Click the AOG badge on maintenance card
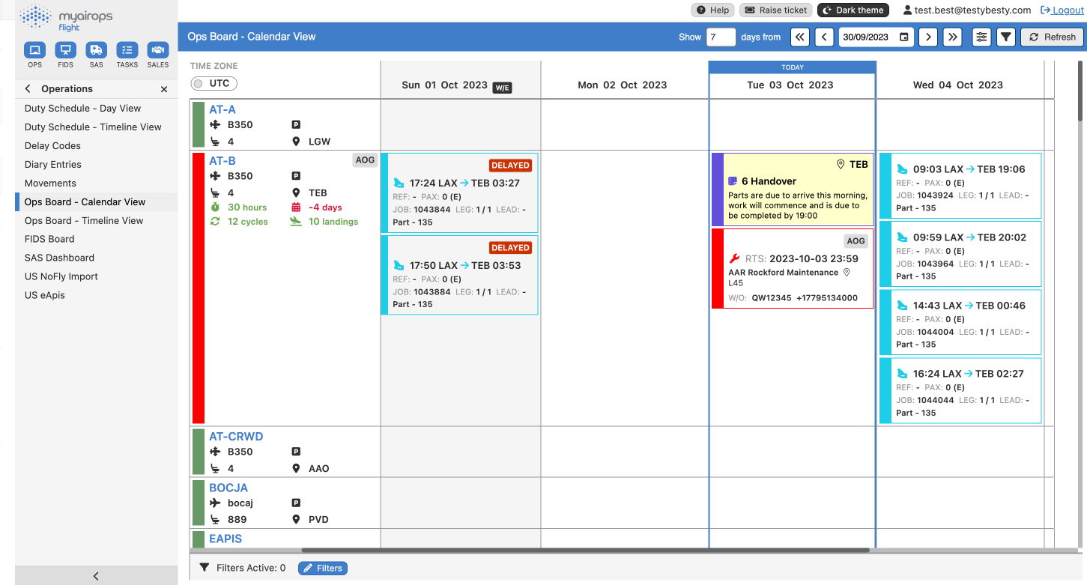The height and width of the screenshot is (585, 1087). pyautogui.click(x=856, y=241)
